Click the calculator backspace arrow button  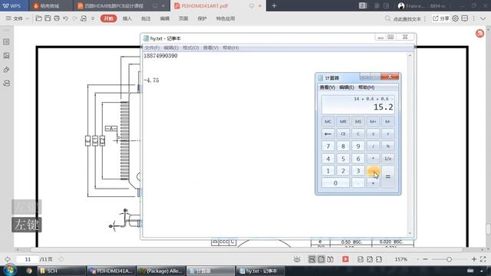[x=328, y=133]
